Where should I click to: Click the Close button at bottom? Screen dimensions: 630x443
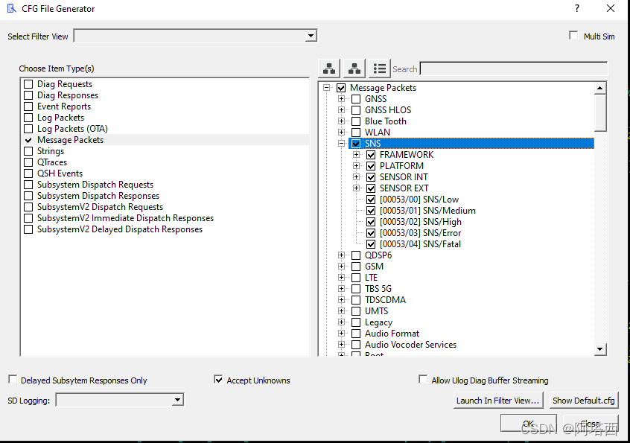coord(591,424)
